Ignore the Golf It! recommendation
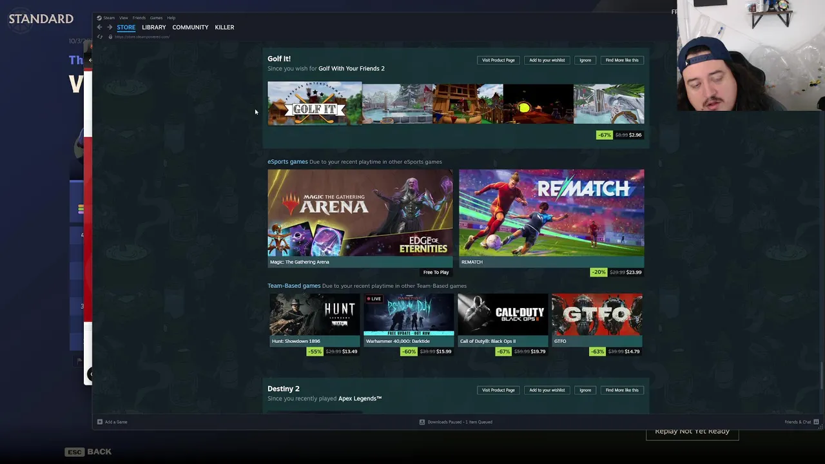This screenshot has width=825, height=464. click(585, 60)
